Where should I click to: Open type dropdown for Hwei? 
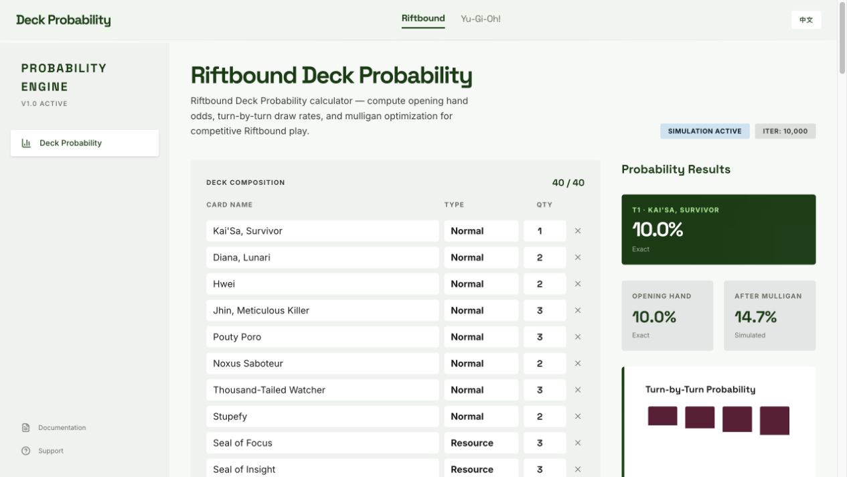[481, 284]
